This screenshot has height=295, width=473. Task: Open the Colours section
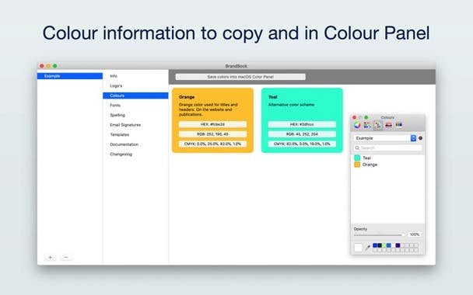pyautogui.click(x=135, y=95)
